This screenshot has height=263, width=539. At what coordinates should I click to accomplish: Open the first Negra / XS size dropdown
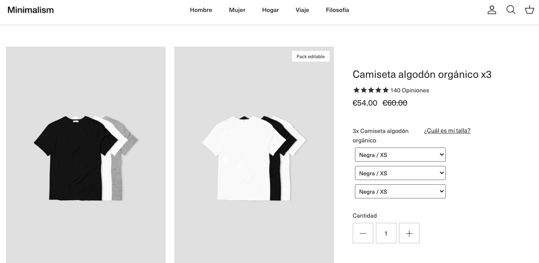[400, 154]
